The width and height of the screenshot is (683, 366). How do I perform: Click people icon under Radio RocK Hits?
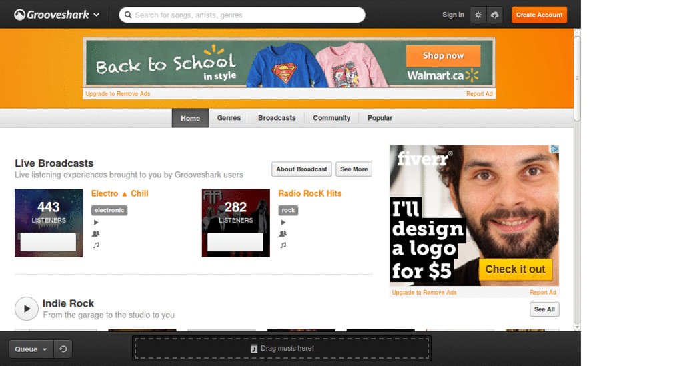283,234
